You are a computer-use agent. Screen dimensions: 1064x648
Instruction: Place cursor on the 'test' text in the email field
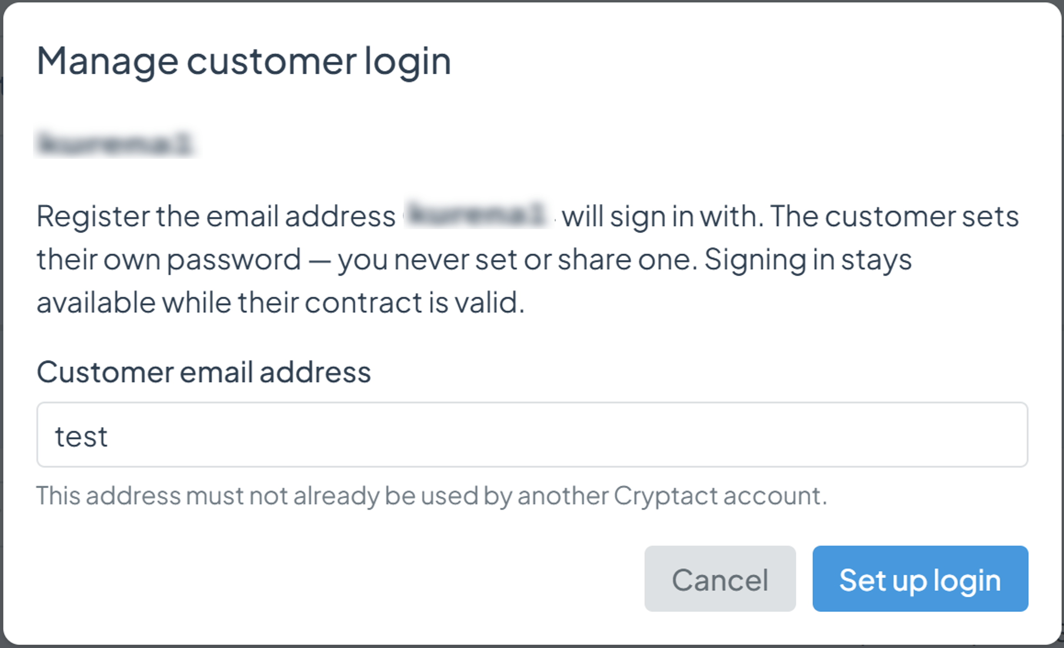81,436
